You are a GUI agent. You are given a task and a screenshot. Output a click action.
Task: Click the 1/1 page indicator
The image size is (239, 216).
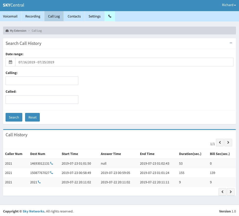point(212,144)
